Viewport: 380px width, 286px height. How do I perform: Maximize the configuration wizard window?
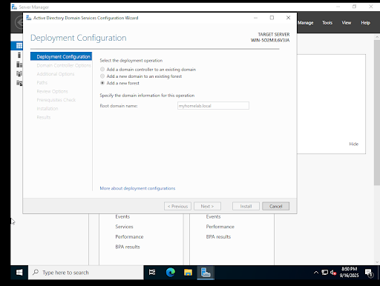[x=272, y=18]
